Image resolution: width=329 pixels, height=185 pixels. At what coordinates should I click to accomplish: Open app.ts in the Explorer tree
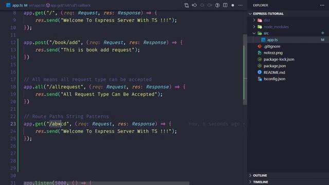point(272,40)
